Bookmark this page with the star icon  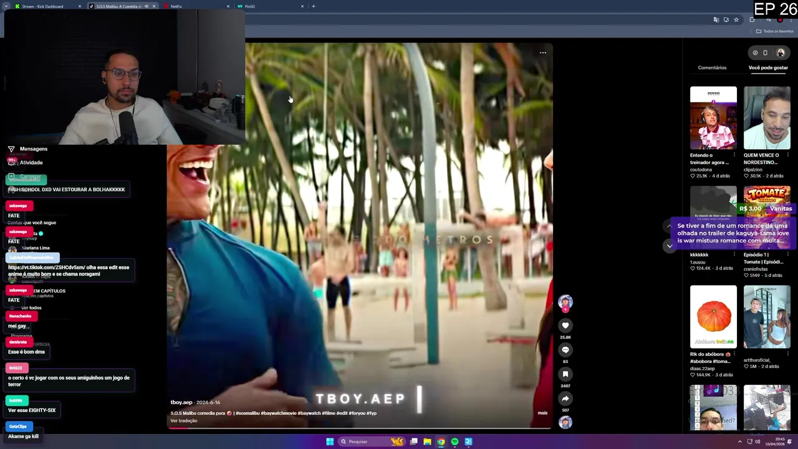pos(736,20)
